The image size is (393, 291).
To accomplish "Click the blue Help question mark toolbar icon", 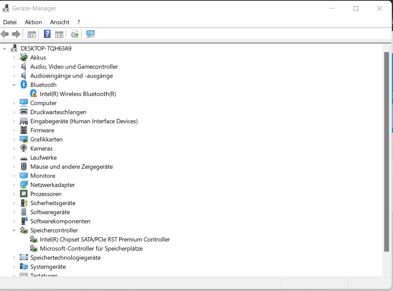I will [x=47, y=34].
